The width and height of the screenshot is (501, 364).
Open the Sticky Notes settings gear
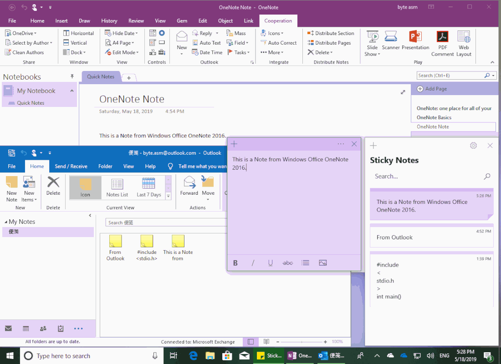[473, 145]
